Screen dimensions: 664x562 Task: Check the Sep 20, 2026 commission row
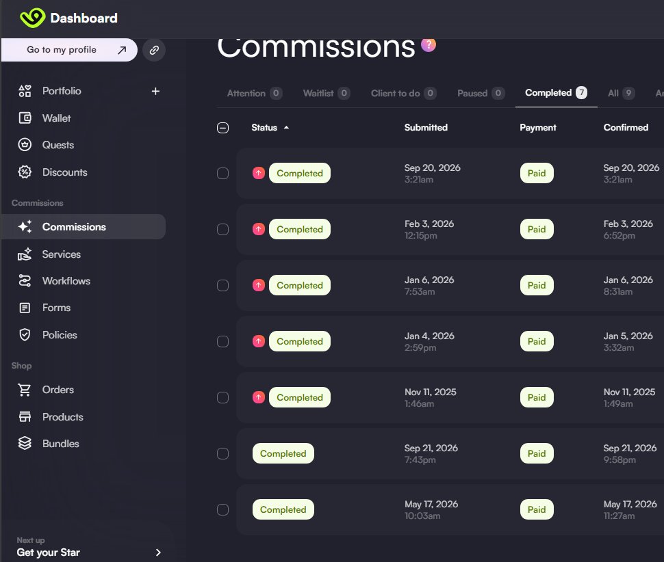222,174
